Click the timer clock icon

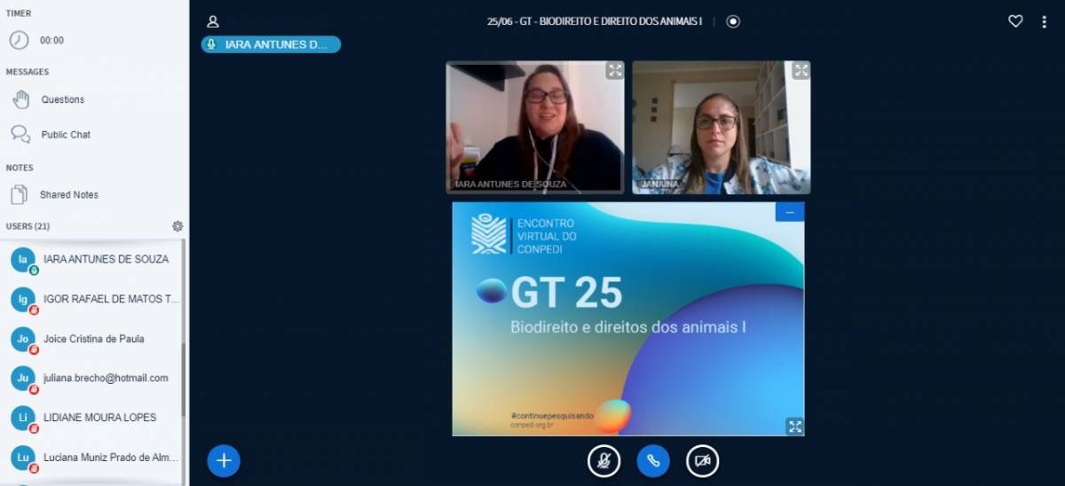pyautogui.click(x=19, y=40)
